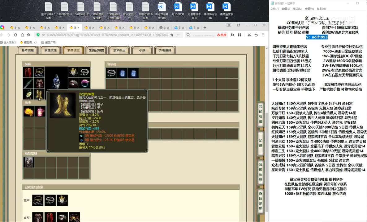Open a new browser tab with plus
Image resolution: width=367 pixels, height=222 pixels.
[x=205, y=27]
